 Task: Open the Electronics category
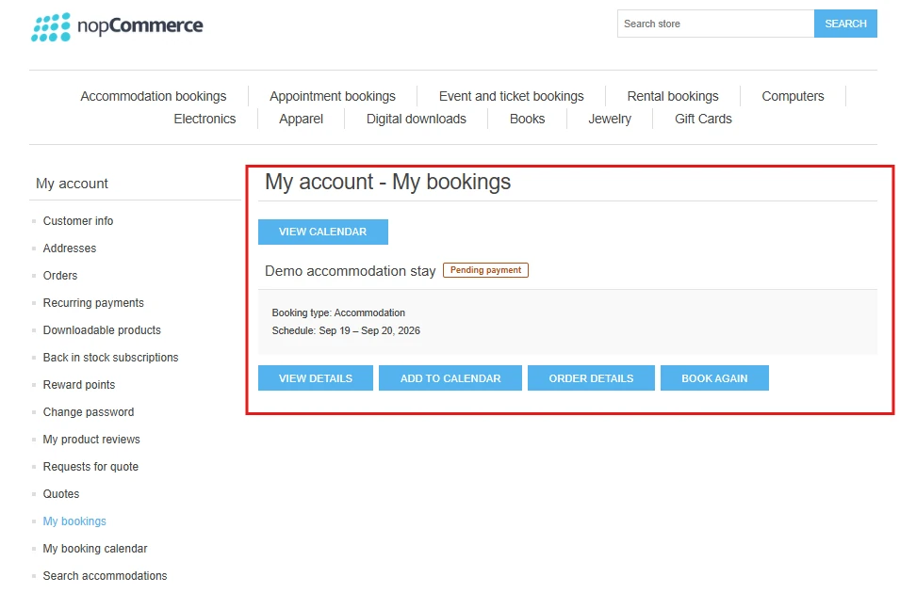click(x=204, y=119)
